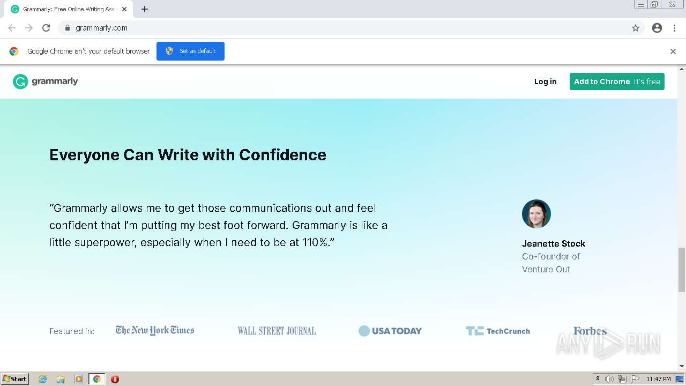Click The New York Times logo
The width and height of the screenshot is (686, 386).
(155, 330)
